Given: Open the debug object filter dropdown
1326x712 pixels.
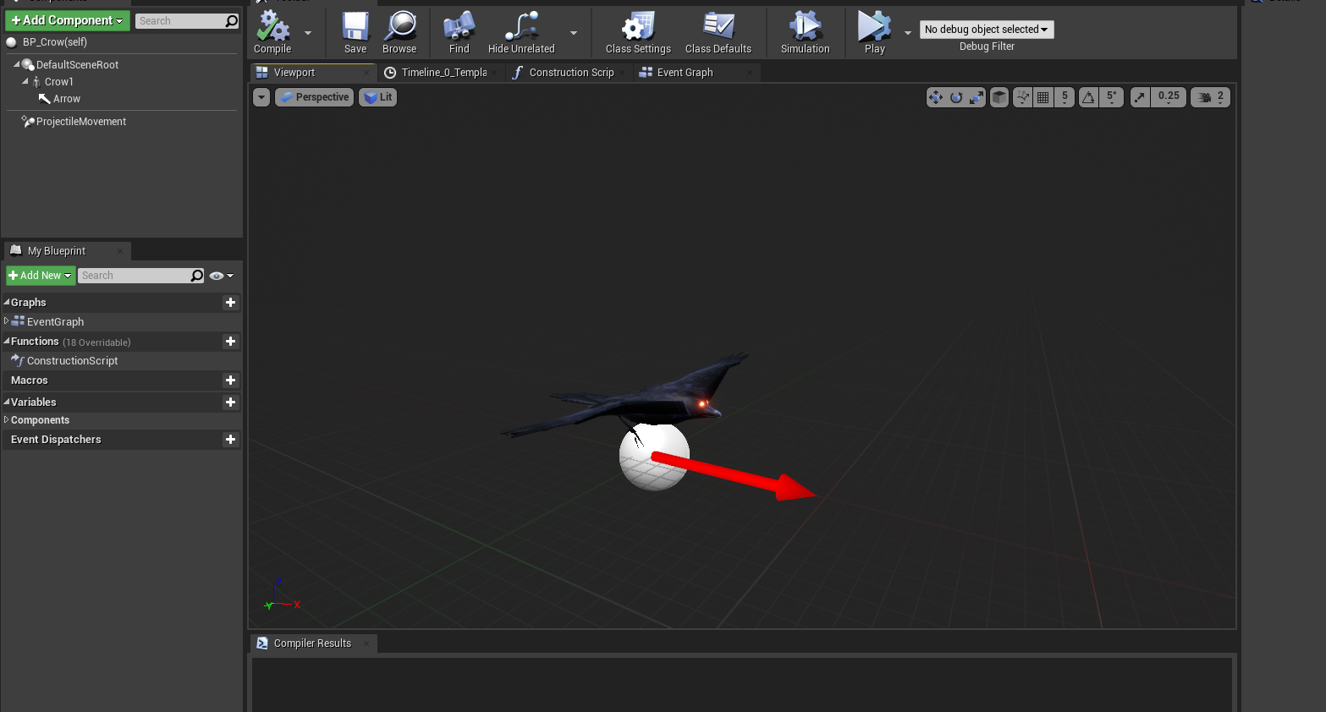Looking at the screenshot, I should click(x=987, y=30).
